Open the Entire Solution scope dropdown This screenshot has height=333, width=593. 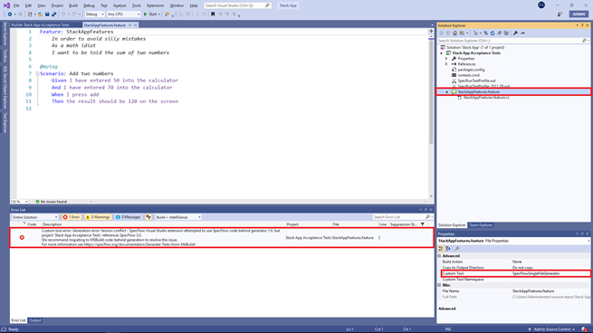[x=34, y=217]
